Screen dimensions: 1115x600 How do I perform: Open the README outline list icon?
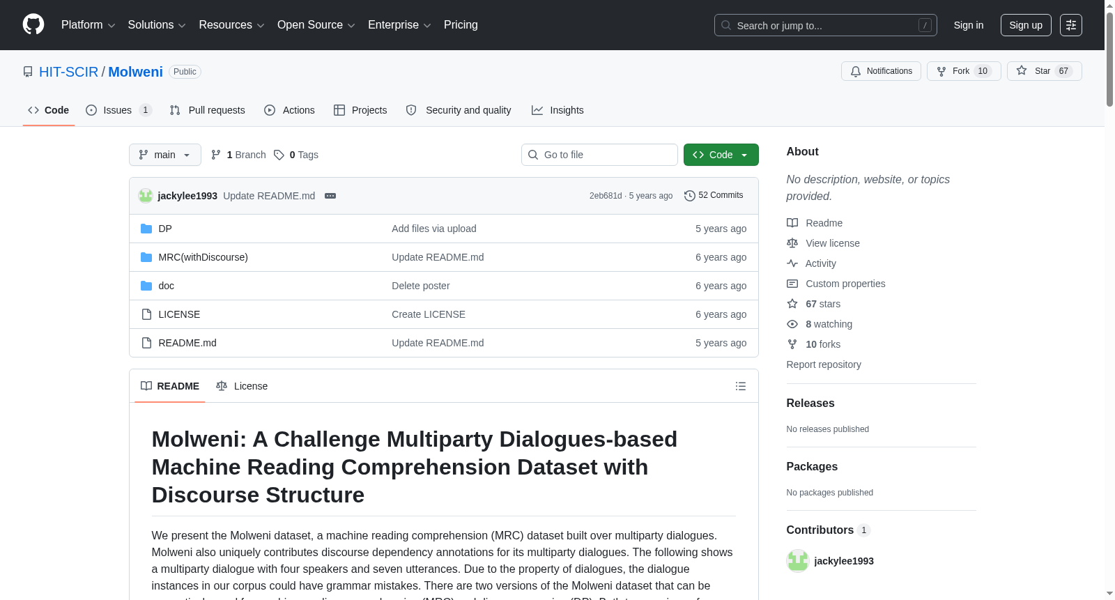(x=741, y=386)
